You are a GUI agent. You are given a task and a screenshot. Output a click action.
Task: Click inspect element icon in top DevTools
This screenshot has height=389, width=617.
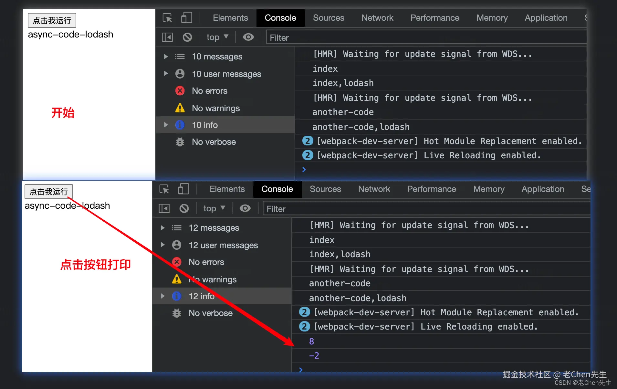[x=167, y=18]
